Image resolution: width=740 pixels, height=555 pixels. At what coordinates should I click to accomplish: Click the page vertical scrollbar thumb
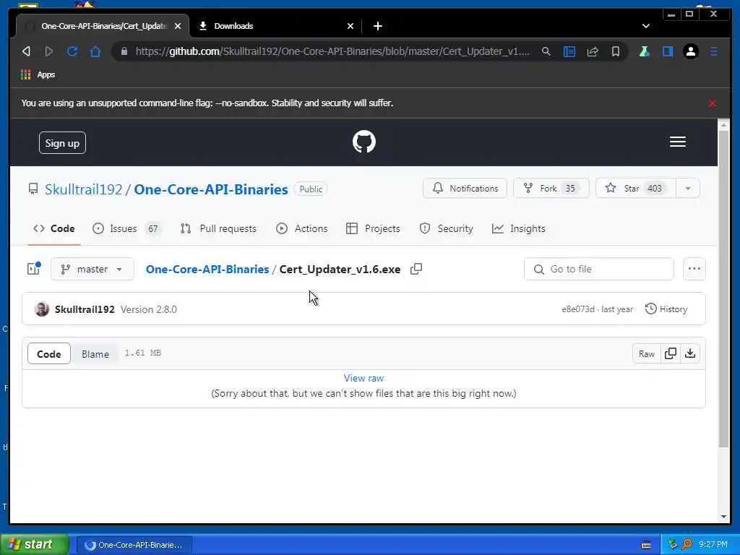[x=724, y=289]
